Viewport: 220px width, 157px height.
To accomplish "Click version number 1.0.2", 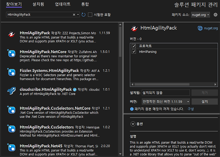I will [106, 127].
